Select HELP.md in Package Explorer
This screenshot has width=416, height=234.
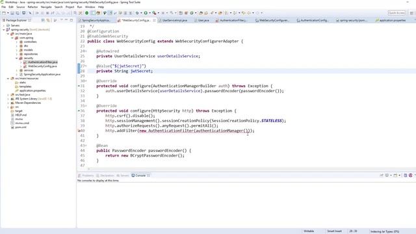point(21,115)
